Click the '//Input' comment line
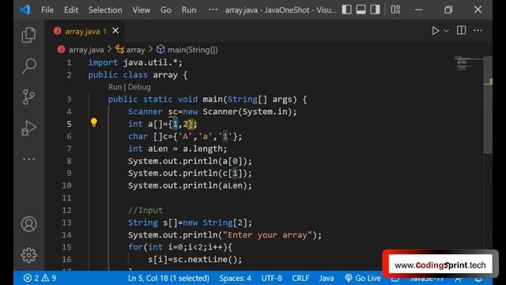506x285 pixels. pos(145,211)
